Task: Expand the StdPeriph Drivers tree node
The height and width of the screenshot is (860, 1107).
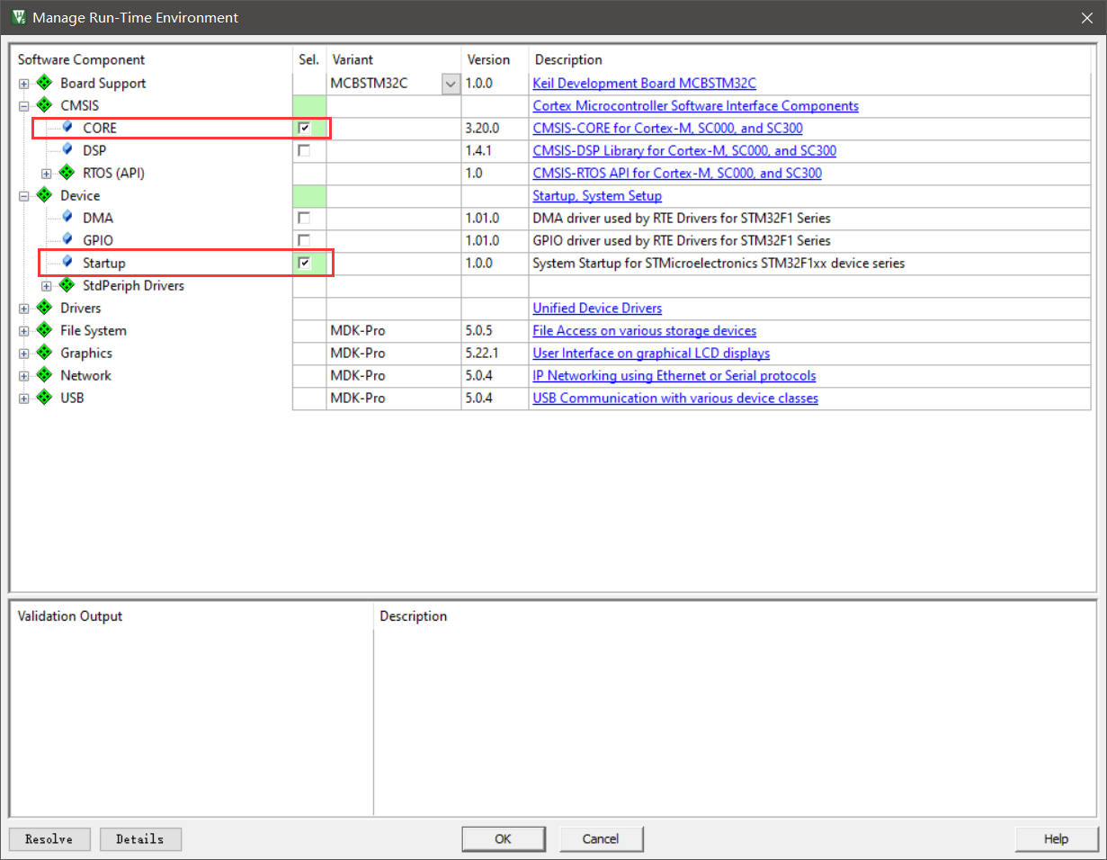Action: point(47,286)
